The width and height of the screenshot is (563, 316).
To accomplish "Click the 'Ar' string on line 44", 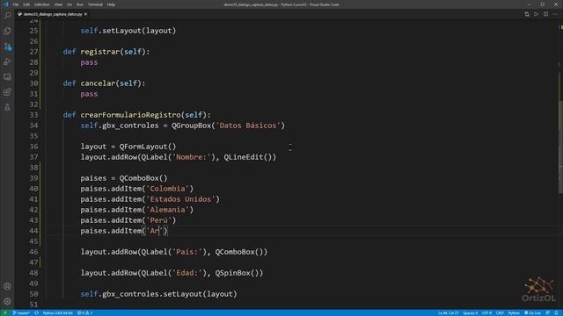I will (x=155, y=231).
